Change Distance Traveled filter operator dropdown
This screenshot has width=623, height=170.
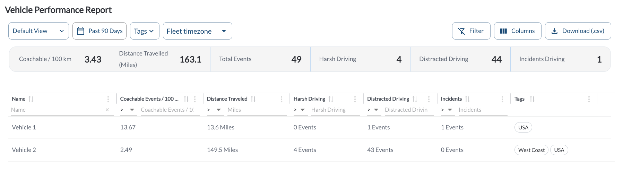click(214, 110)
